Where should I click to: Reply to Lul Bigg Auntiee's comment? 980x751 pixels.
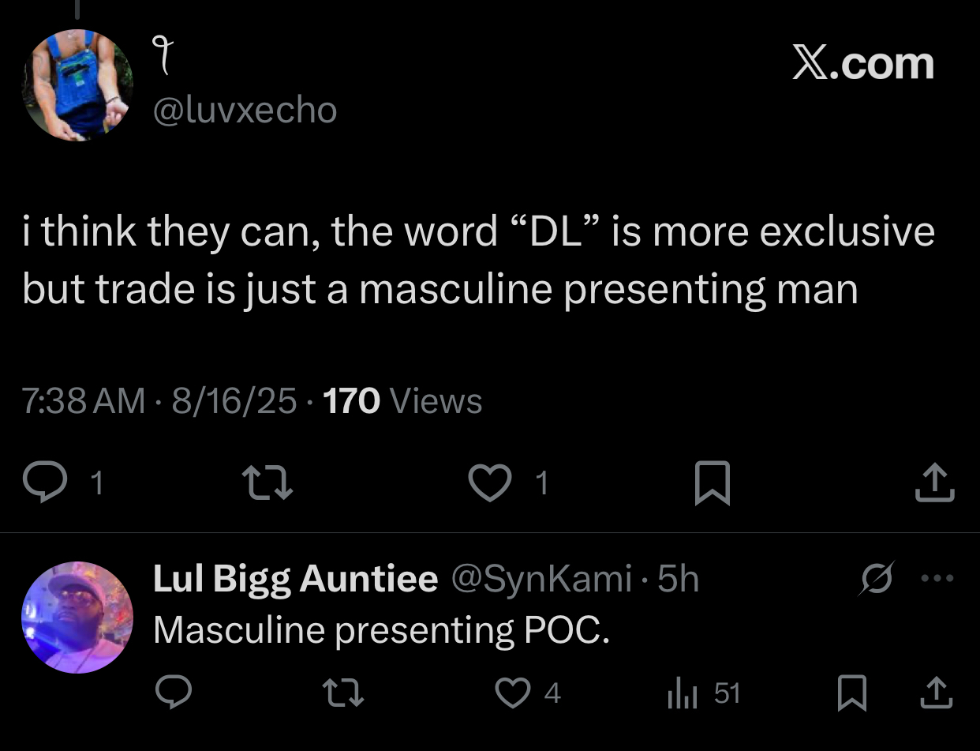click(173, 693)
